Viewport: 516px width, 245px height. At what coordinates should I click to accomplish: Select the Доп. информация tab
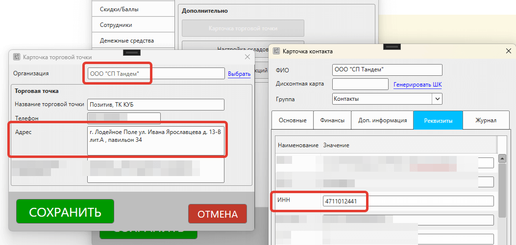(382, 120)
